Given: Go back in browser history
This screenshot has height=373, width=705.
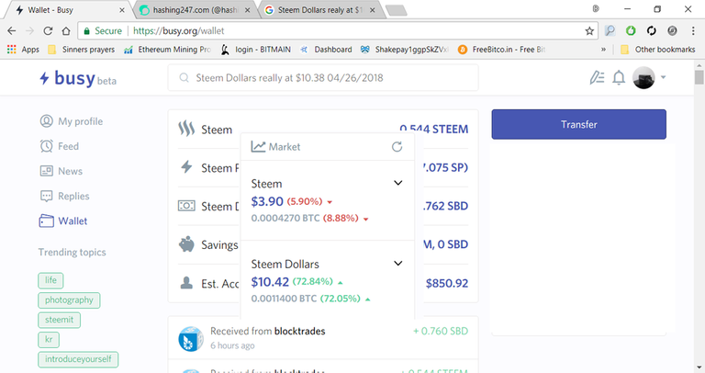Looking at the screenshot, I should coord(12,30).
